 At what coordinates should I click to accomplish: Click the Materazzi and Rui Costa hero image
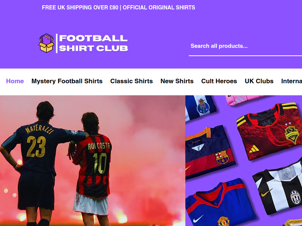point(92,161)
